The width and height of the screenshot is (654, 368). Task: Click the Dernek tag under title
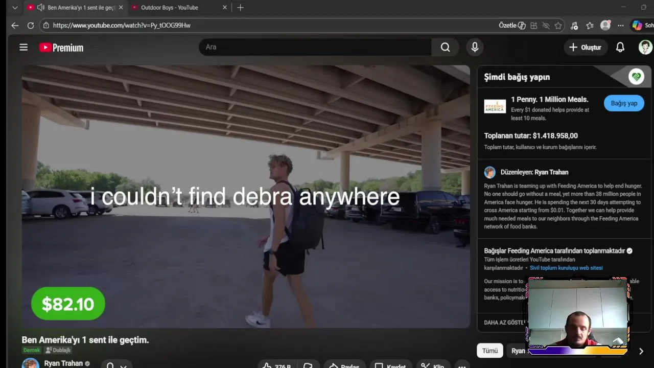click(32, 350)
